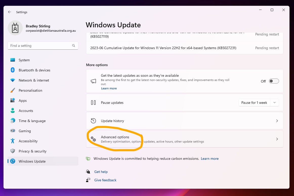
Task: Click the Bradley Stirling profile avatar
Action: [15, 28]
